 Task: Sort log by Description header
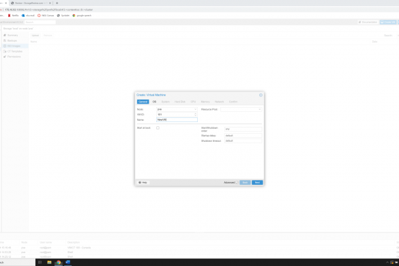(74, 242)
